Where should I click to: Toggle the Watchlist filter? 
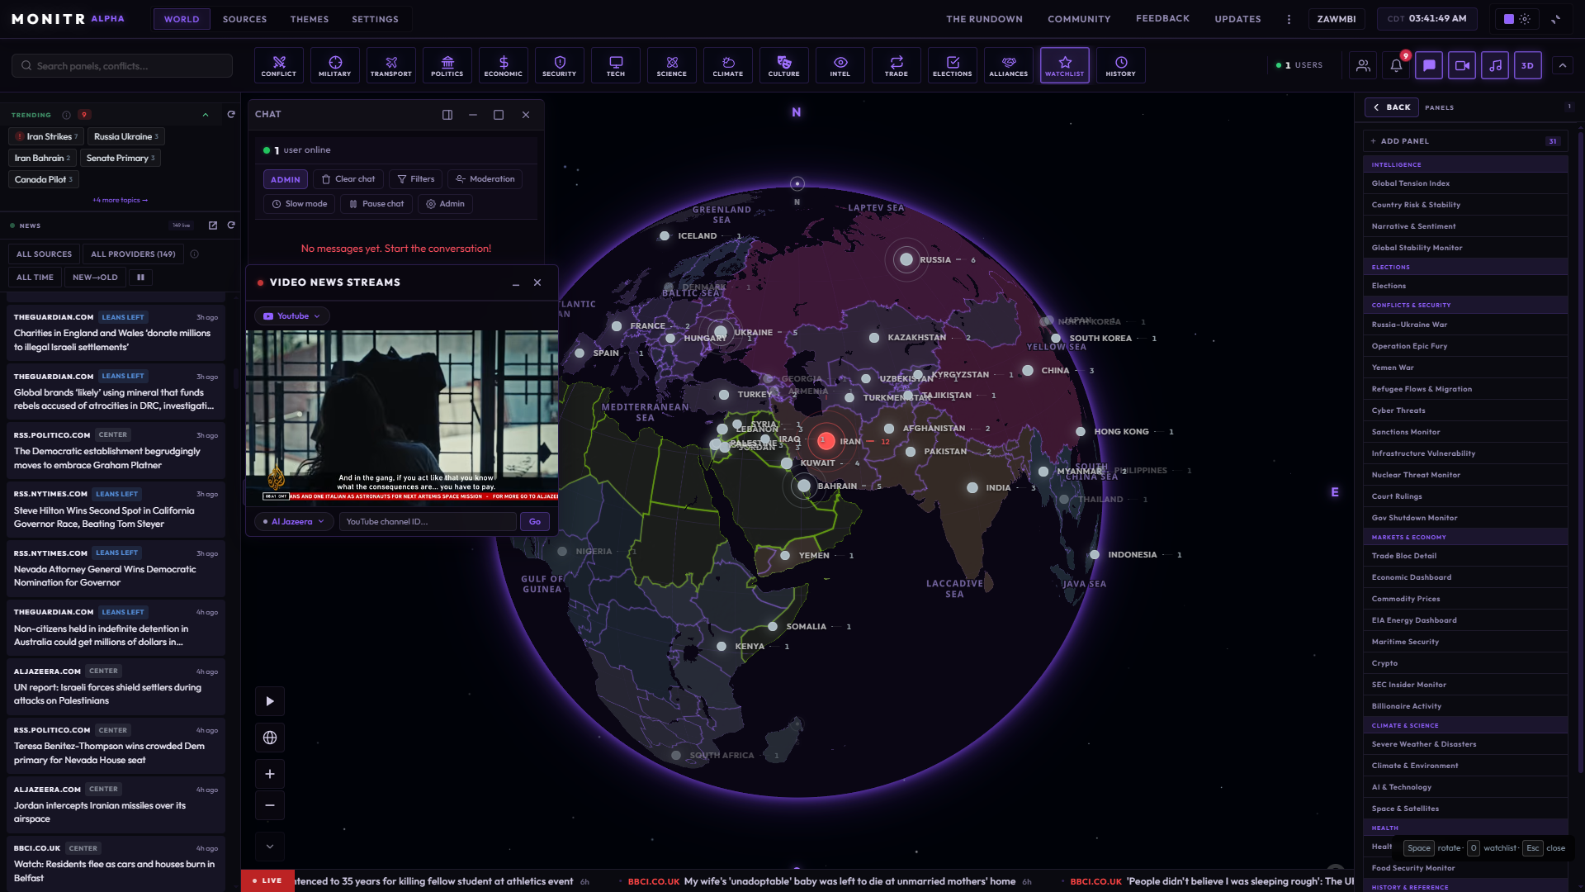coord(1065,65)
